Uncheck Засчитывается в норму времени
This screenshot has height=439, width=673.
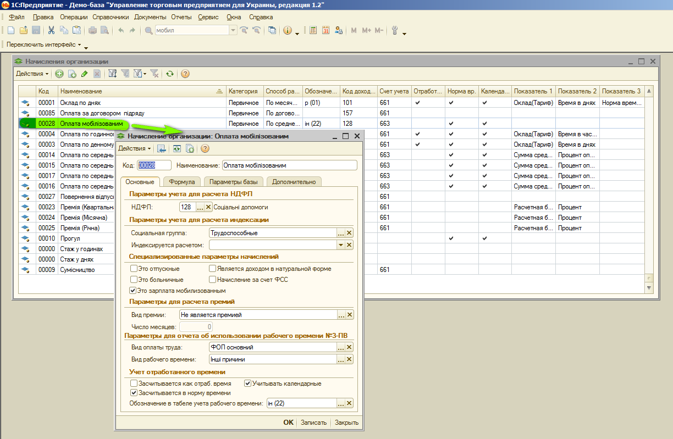click(134, 393)
